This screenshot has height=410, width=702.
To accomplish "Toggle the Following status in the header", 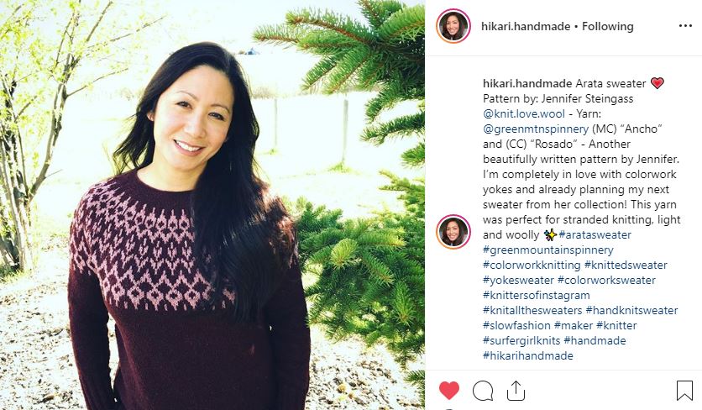I will pyautogui.click(x=608, y=26).
